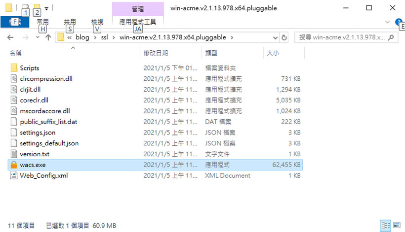Click the wacs.exe lock icon

pyautogui.click(x=14, y=165)
